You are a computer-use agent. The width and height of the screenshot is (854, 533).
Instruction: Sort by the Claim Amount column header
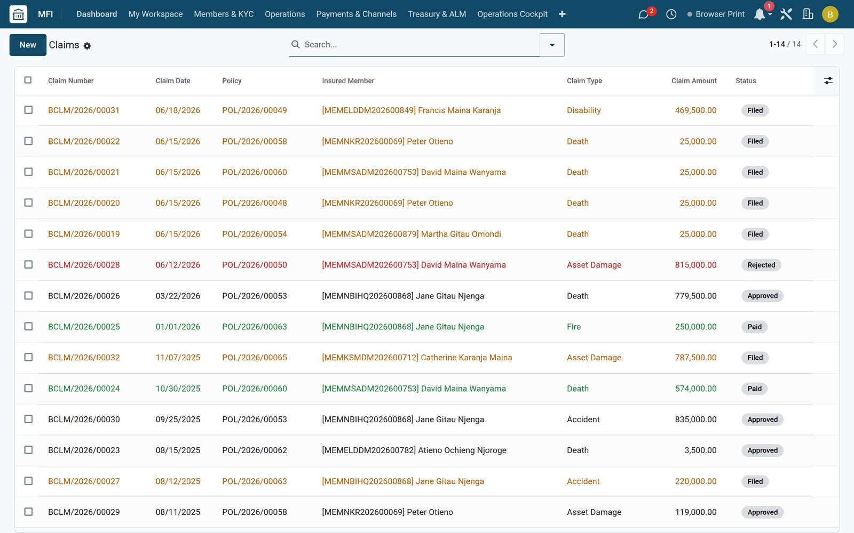693,80
